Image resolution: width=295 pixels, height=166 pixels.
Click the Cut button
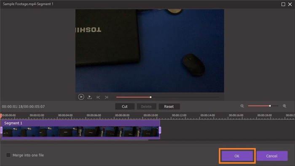125,107
